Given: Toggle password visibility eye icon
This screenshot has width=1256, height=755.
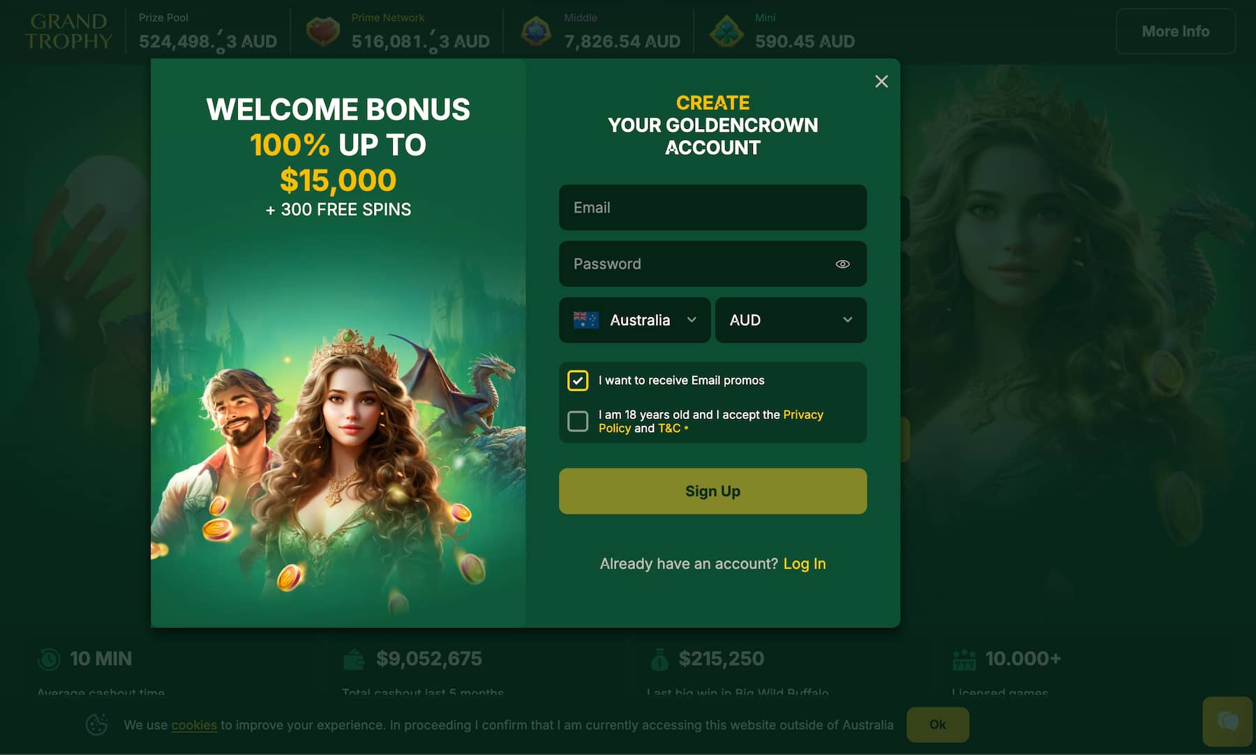Looking at the screenshot, I should click(x=842, y=264).
